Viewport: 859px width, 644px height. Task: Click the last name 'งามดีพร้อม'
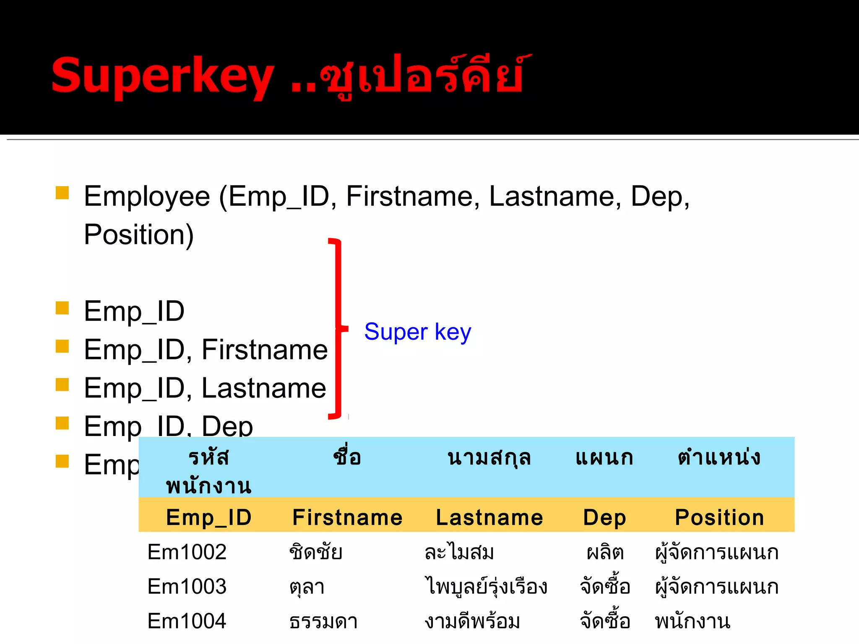(x=472, y=621)
